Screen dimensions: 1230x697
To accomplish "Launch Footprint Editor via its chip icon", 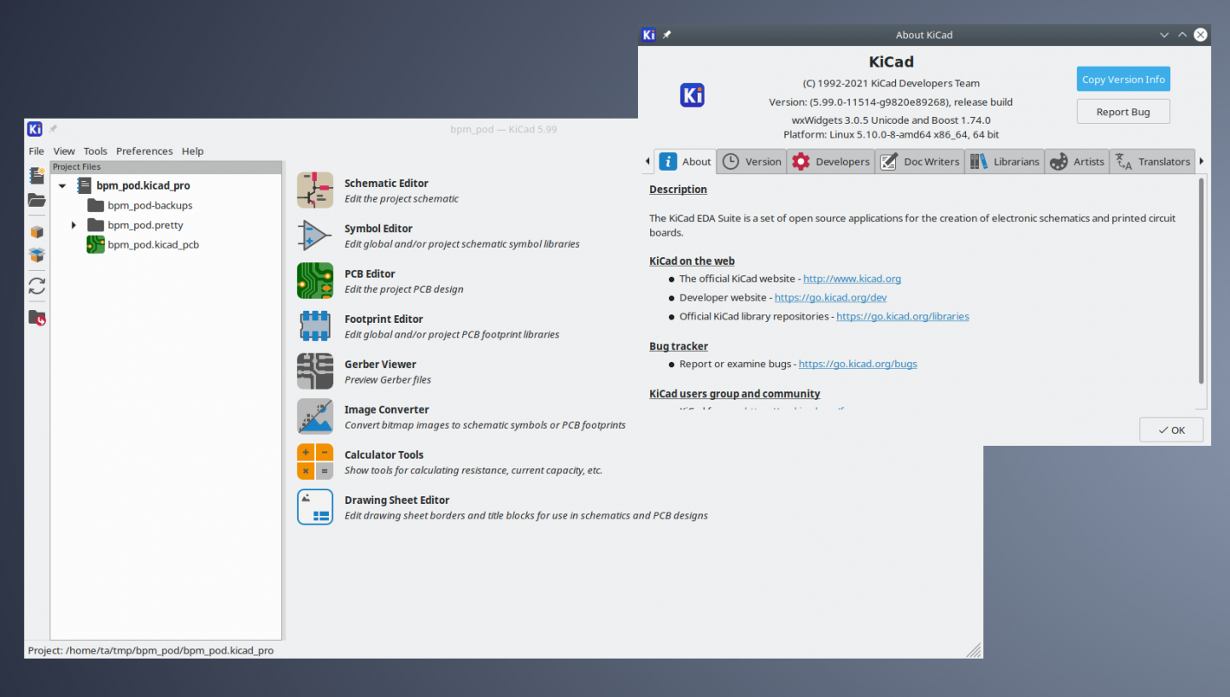I will [x=315, y=326].
